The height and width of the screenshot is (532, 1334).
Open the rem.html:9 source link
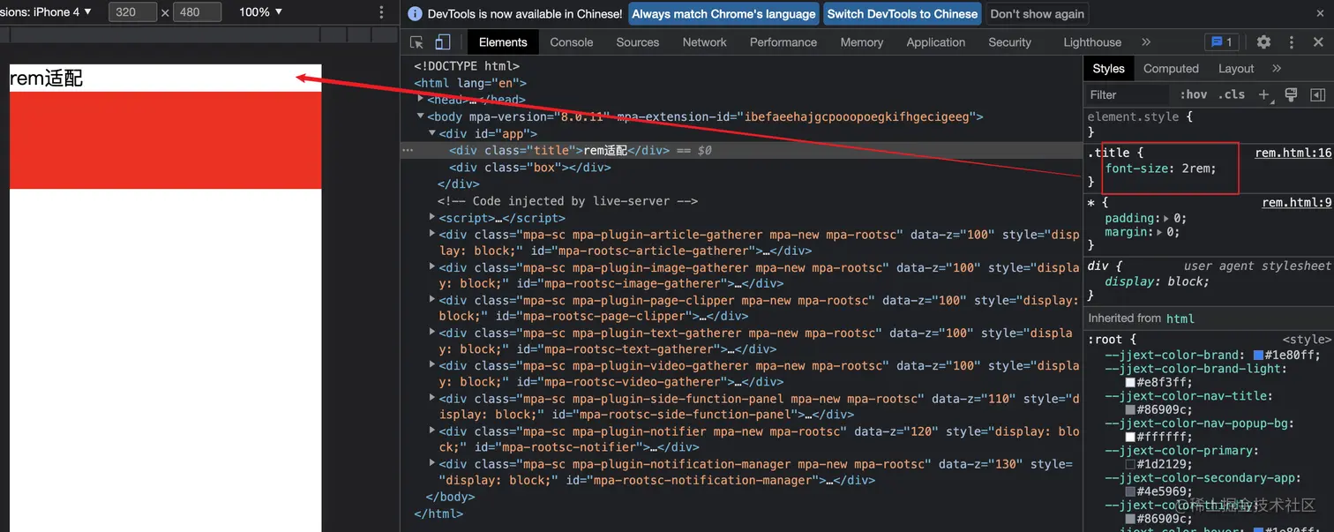pyautogui.click(x=1296, y=202)
